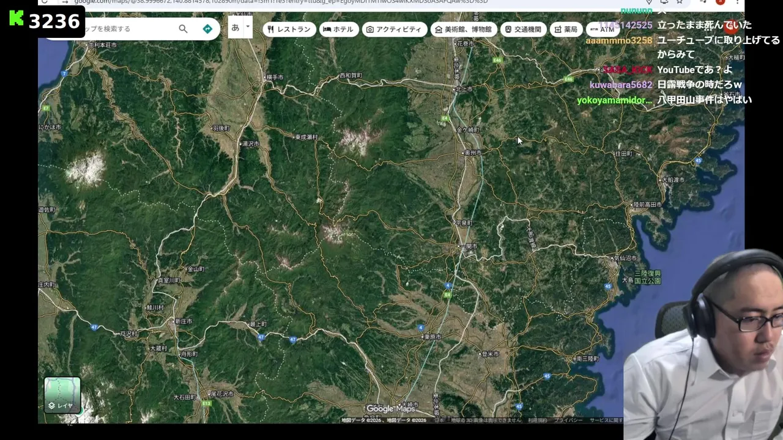
Task: Click the 遊佐町 map label
Action: click(46, 210)
